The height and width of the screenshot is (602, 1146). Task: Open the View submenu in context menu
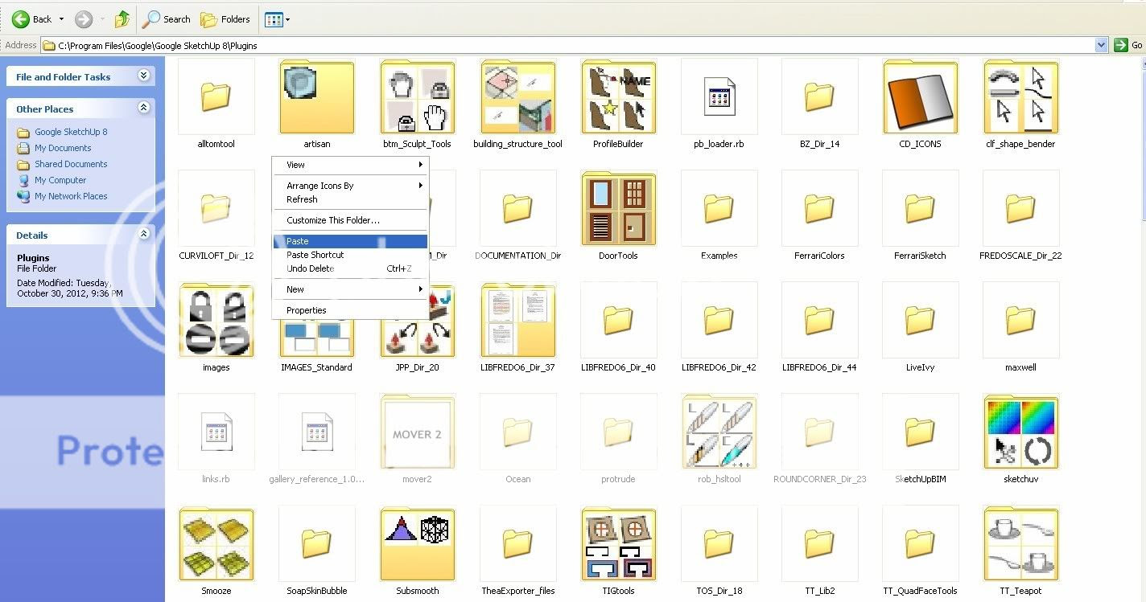pos(350,165)
